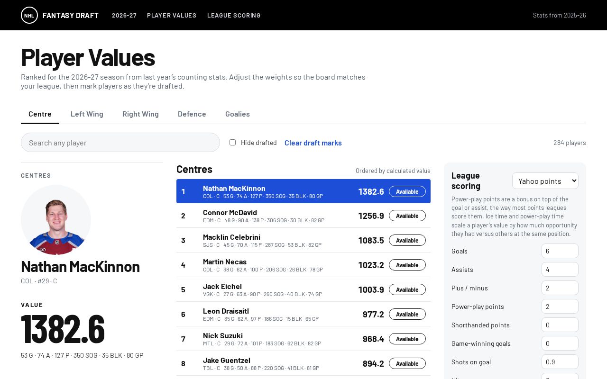
Task: Toggle the Hide drafted checkbox
Action: [232, 142]
